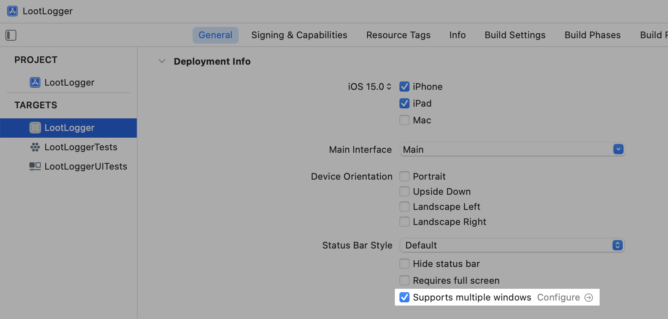Image resolution: width=668 pixels, height=319 pixels.
Task: Switch to the Signing & Capabilities tab
Action: pyautogui.click(x=299, y=35)
